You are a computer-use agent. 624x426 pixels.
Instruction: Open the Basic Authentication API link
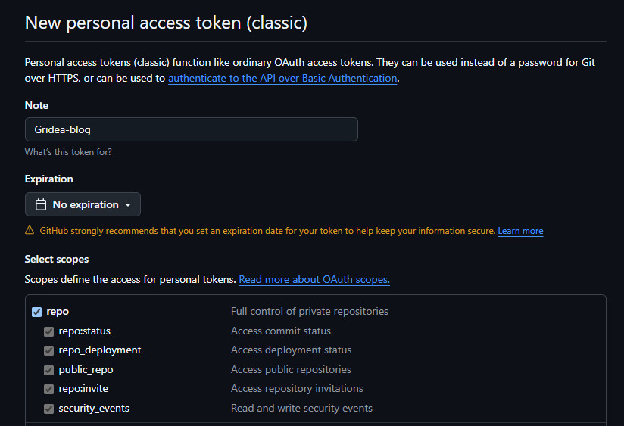[282, 78]
